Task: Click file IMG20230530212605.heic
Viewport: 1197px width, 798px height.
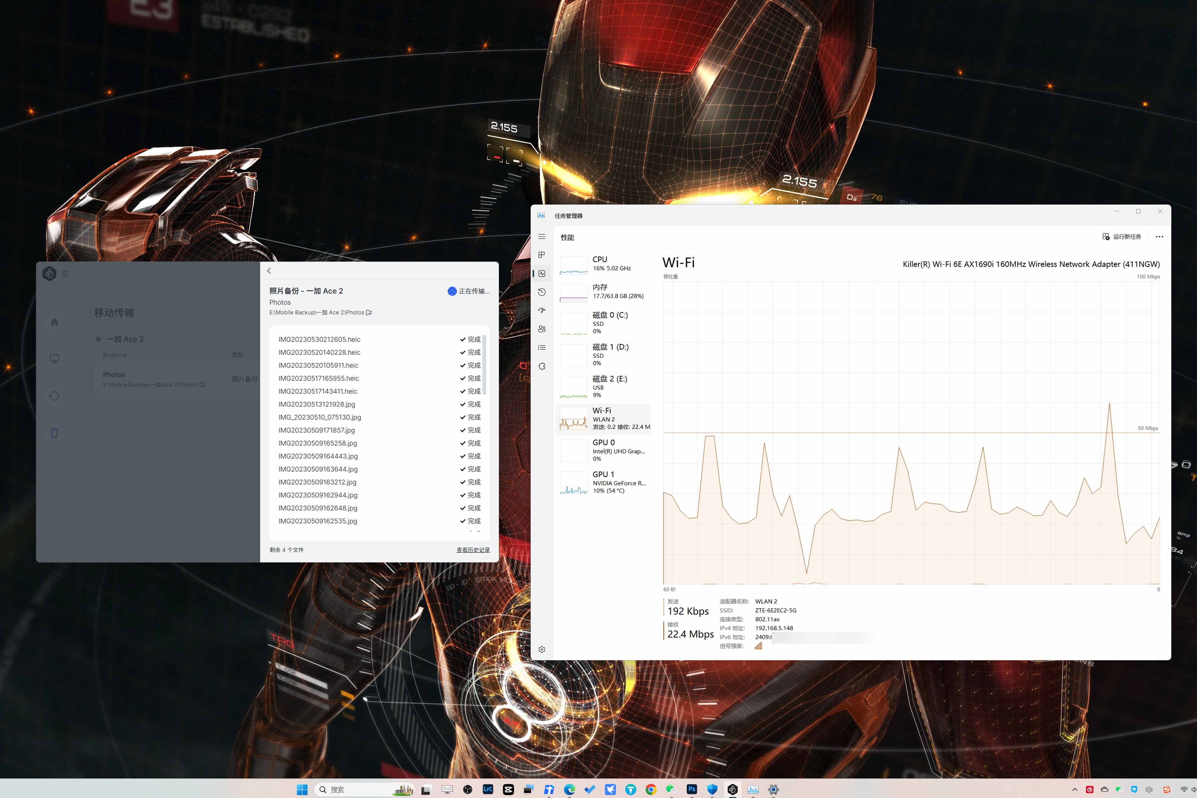Action: coord(319,339)
